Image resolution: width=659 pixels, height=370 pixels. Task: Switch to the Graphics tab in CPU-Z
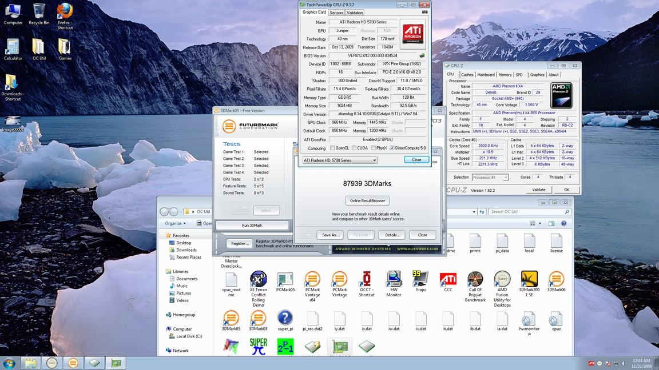(x=537, y=75)
